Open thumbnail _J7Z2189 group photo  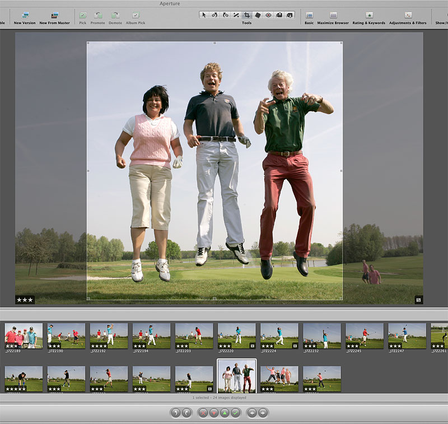click(x=24, y=336)
